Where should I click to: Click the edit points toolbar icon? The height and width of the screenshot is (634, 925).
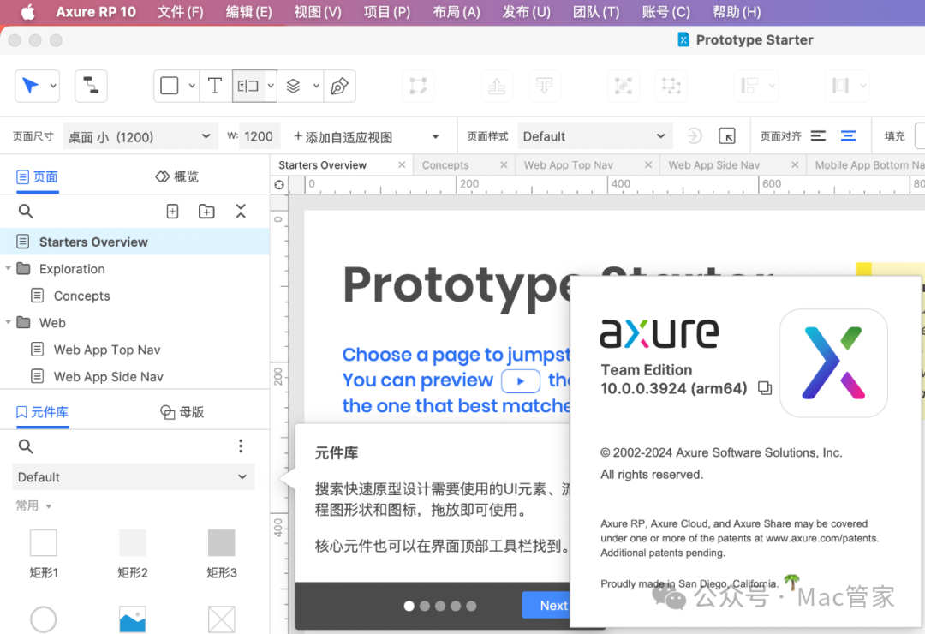point(418,86)
